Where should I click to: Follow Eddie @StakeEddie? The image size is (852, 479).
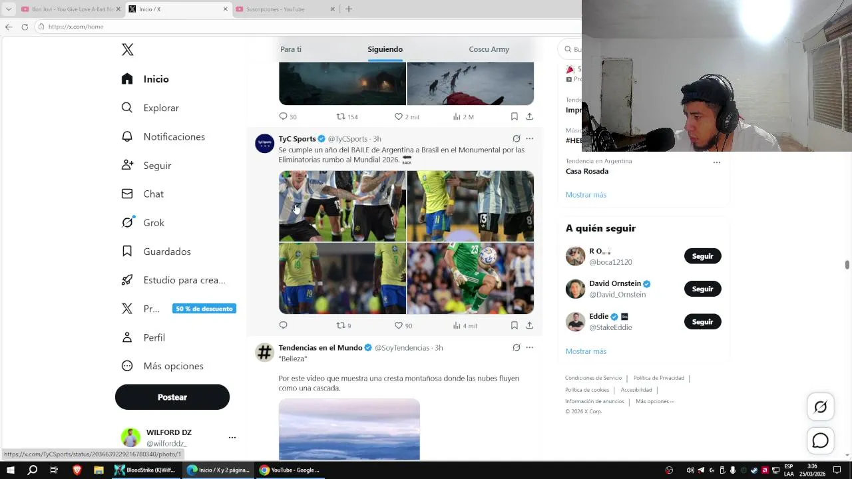[702, 322]
